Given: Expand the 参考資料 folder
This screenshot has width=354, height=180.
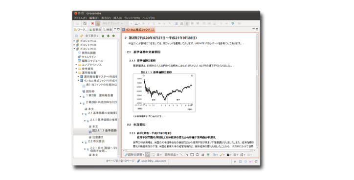Looking at the screenshot, I should (76, 69).
